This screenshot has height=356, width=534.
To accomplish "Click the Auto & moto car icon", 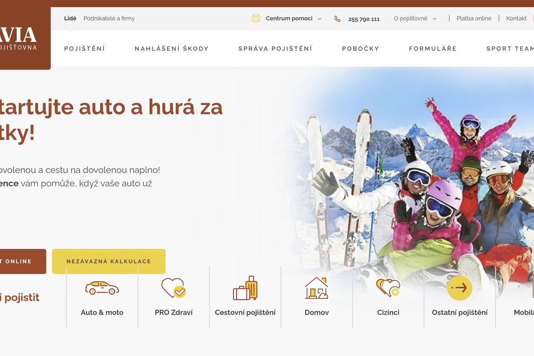I will [x=102, y=288].
